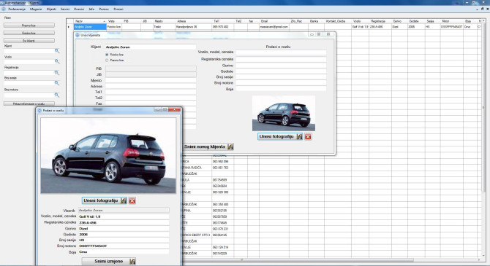Screen dimensions: 490x266
Task: Remove photo using red X in Unos klijenta window
Action: 308,137
